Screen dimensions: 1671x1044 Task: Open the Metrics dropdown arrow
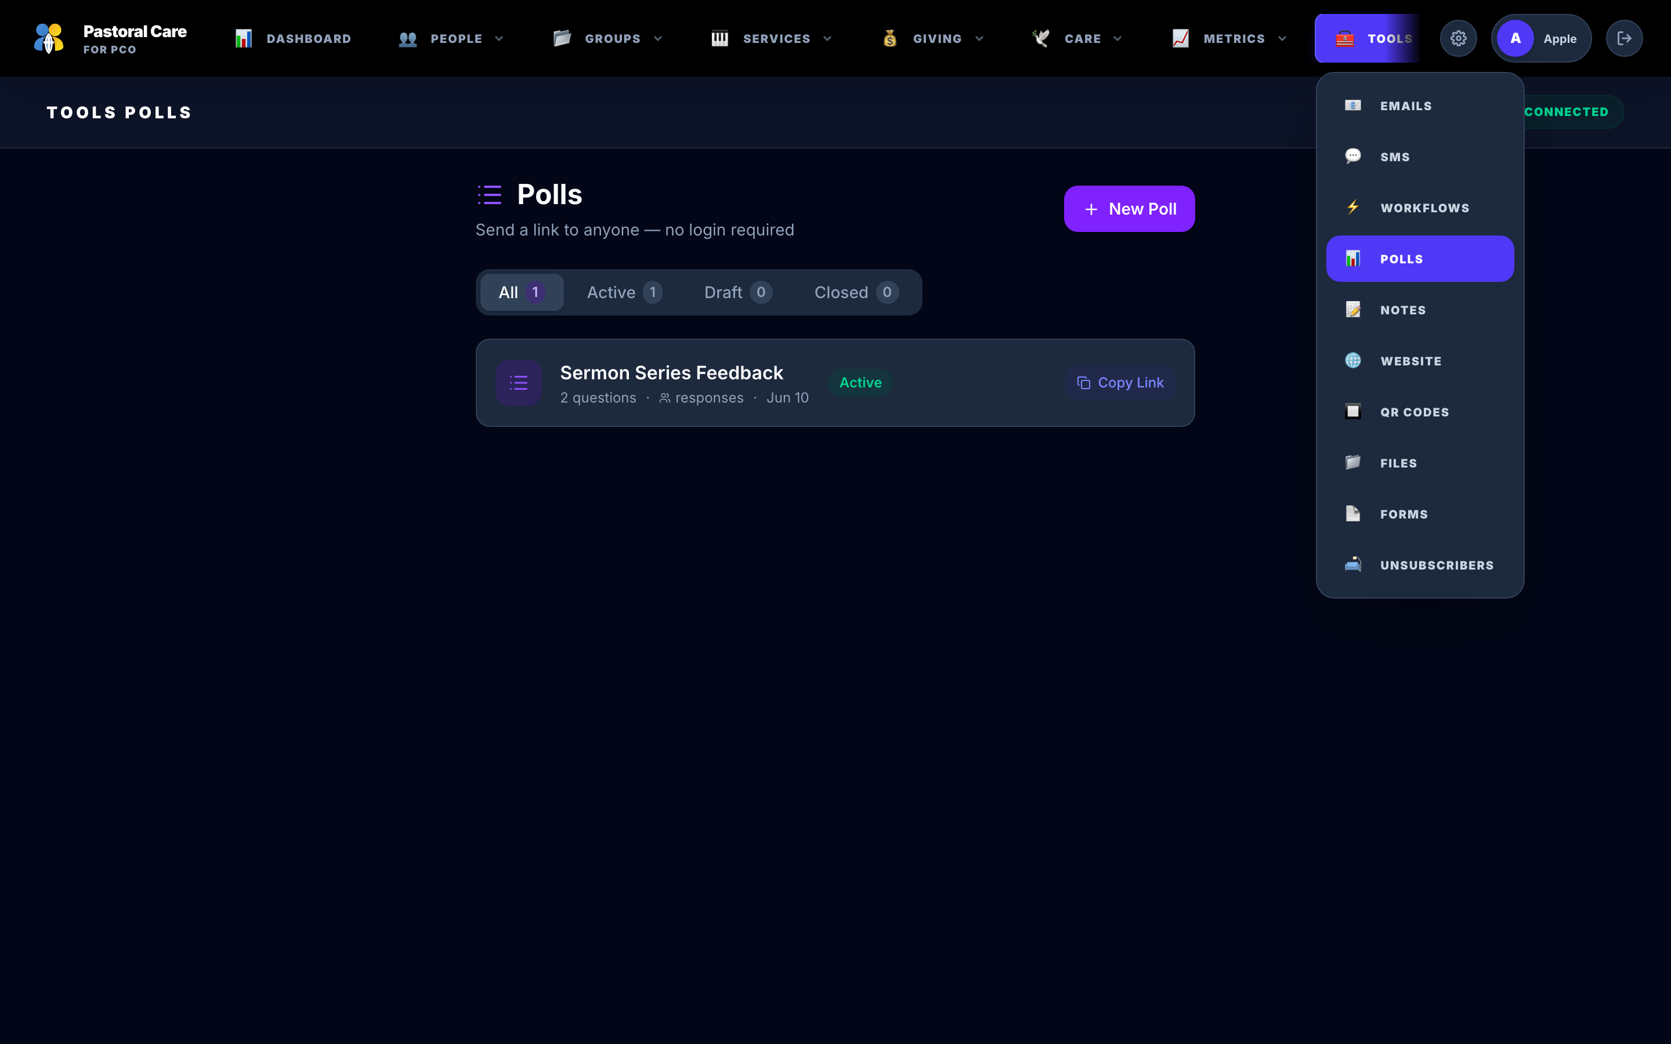coord(1282,39)
